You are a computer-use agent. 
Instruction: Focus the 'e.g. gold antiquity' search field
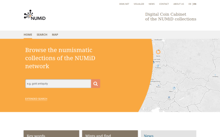tap(58, 84)
